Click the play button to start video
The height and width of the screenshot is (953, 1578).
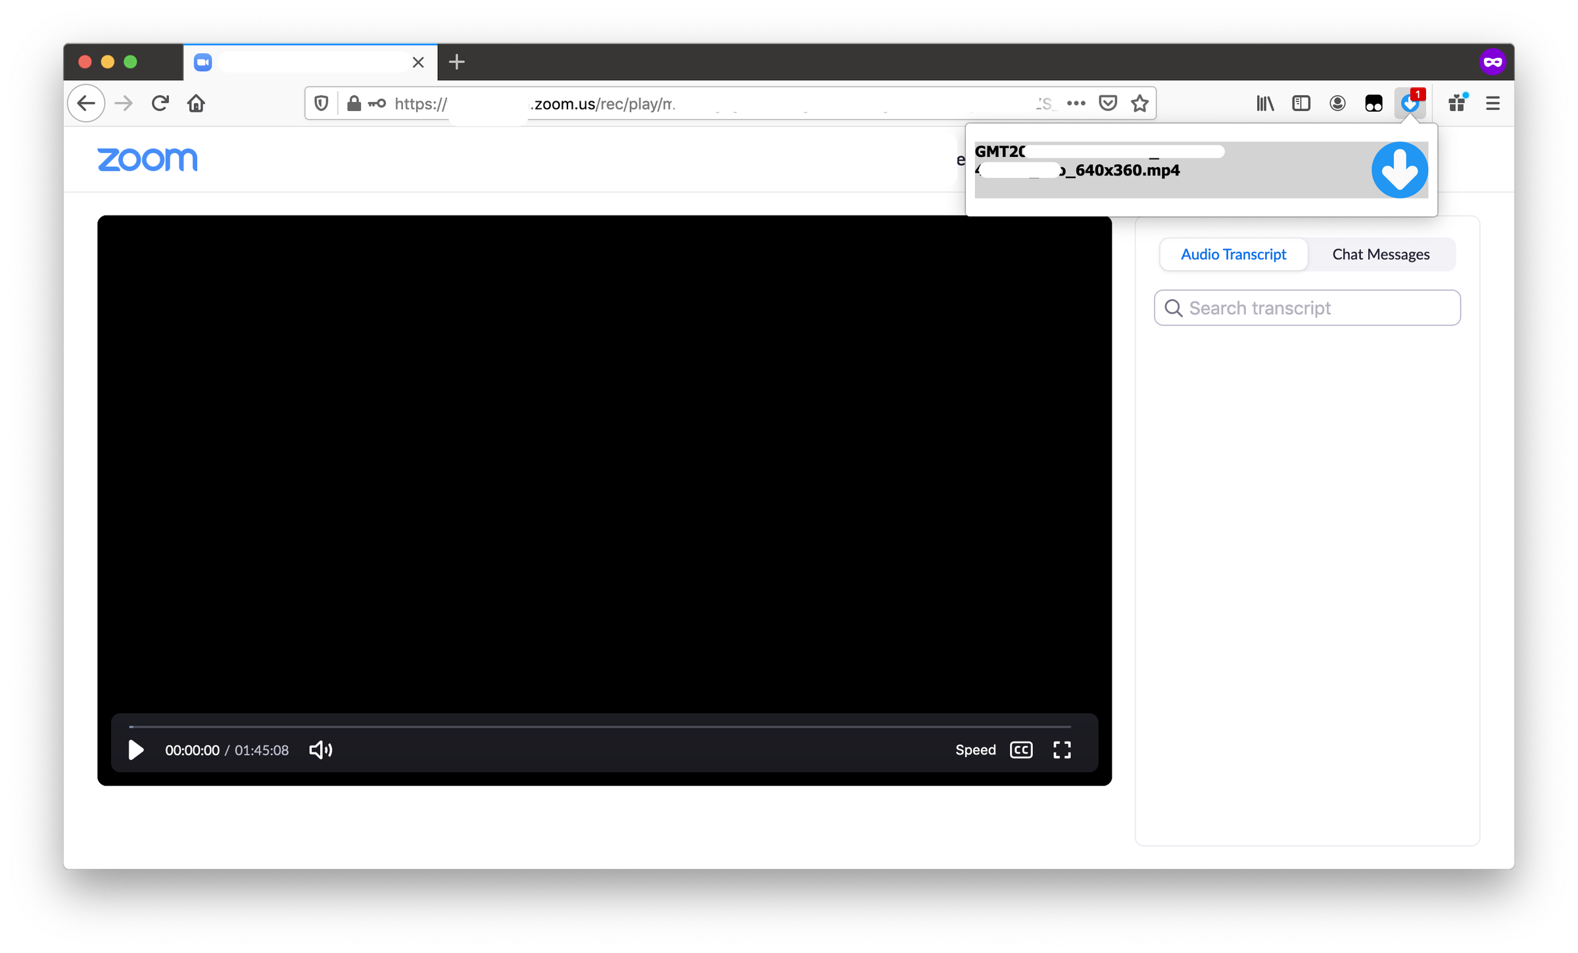tap(135, 749)
